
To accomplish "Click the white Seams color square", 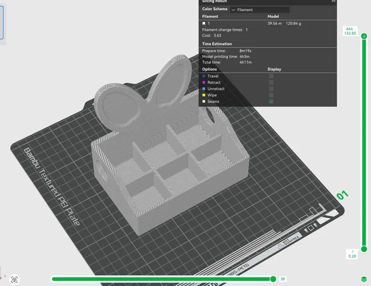I will (x=204, y=101).
